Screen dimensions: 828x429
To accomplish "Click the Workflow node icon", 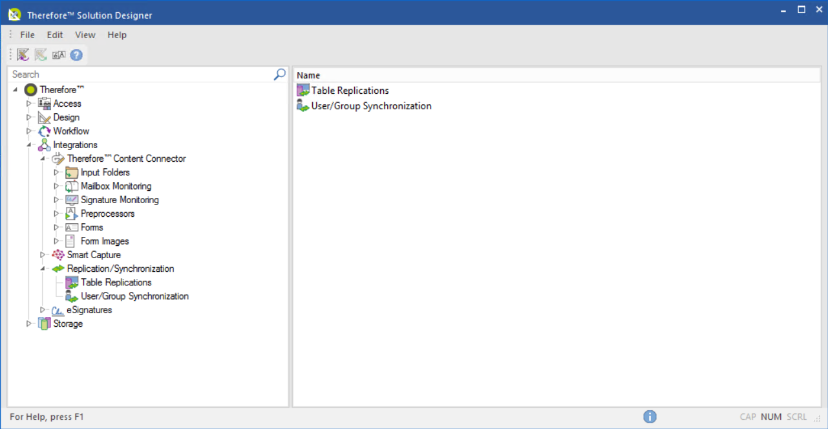I will [45, 131].
